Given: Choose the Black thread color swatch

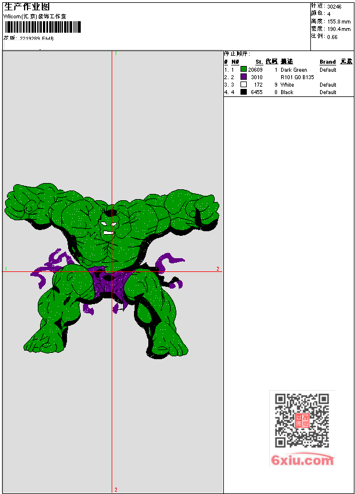Looking at the screenshot, I should coord(243,92).
